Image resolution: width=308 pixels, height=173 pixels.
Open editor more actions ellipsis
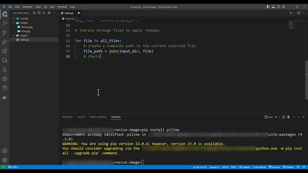click(304, 13)
